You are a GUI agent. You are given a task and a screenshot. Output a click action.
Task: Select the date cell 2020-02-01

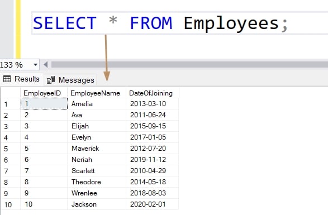click(x=153, y=204)
